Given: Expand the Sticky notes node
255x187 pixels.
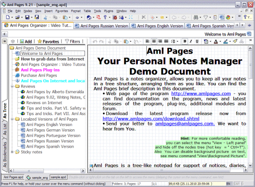Looking at the screenshot, I should [12, 152].
